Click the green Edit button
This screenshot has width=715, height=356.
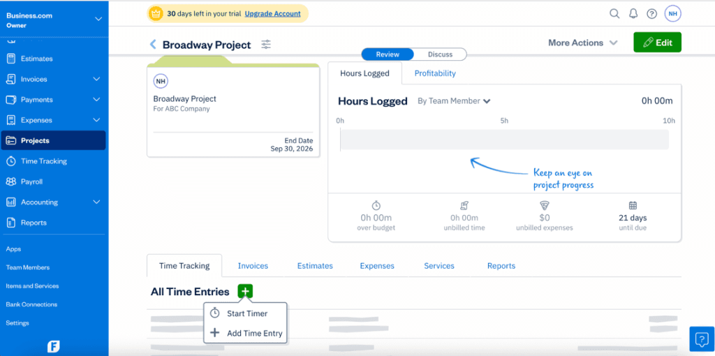coord(658,43)
